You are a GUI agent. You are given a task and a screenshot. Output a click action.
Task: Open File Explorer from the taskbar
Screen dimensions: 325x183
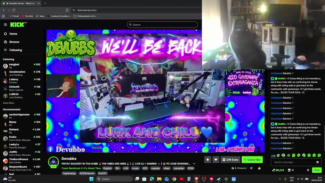click(x=159, y=179)
